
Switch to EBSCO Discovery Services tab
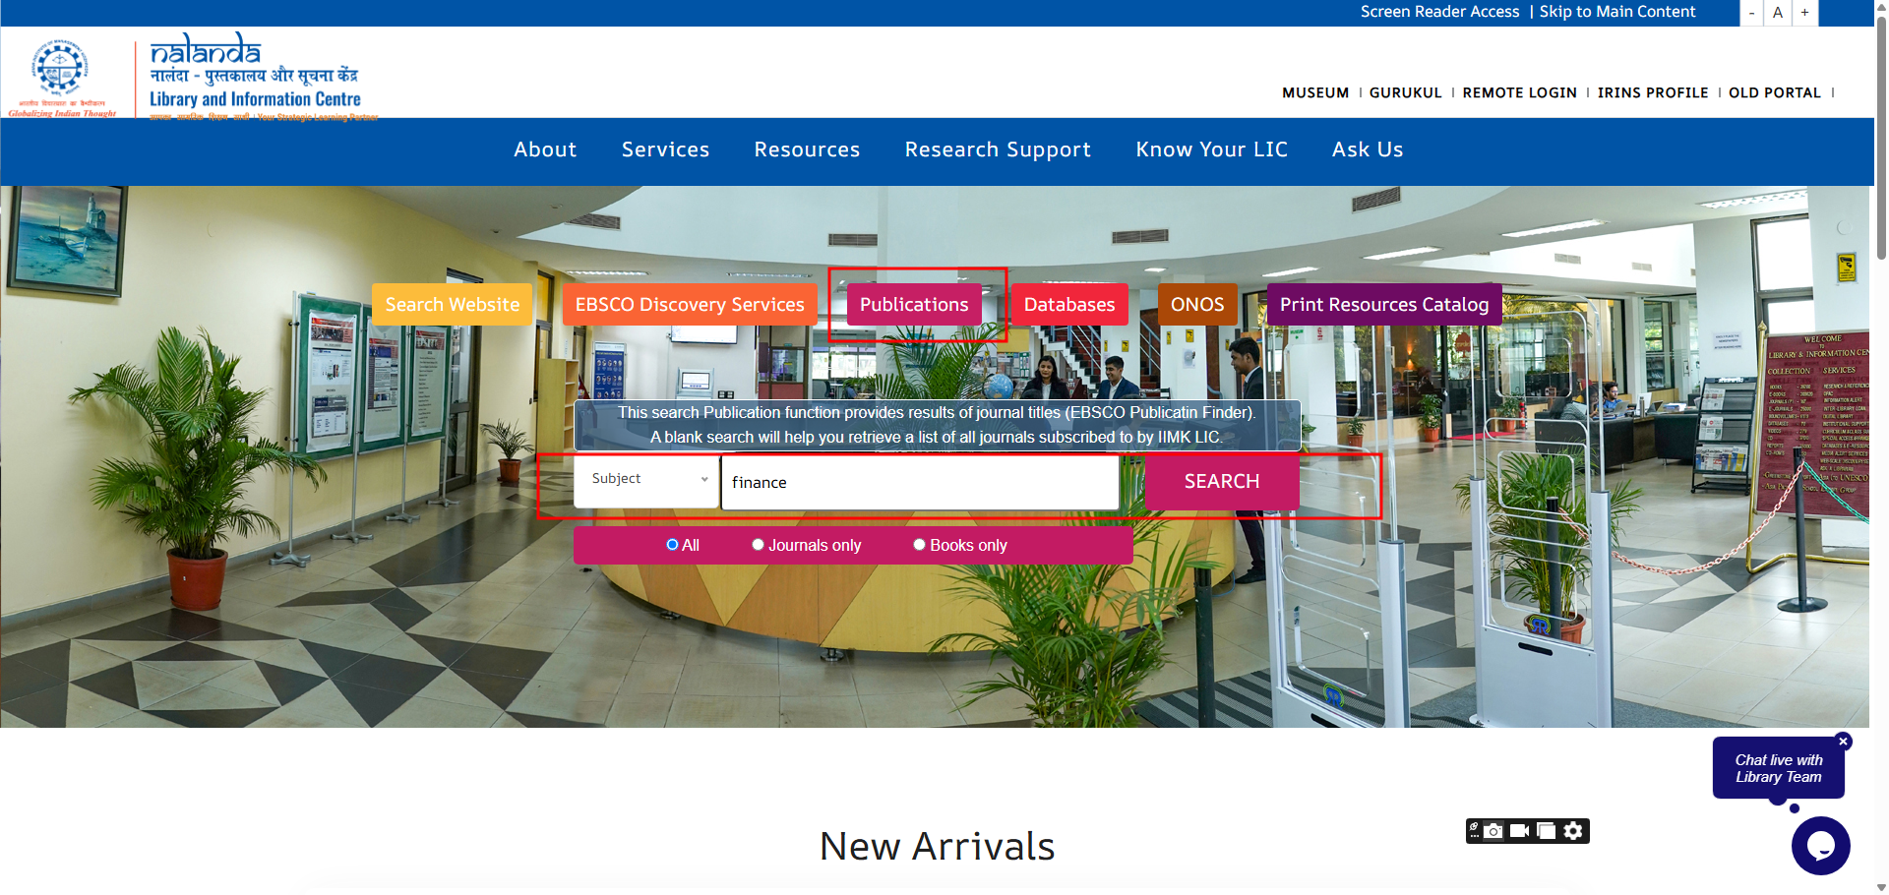tap(690, 305)
